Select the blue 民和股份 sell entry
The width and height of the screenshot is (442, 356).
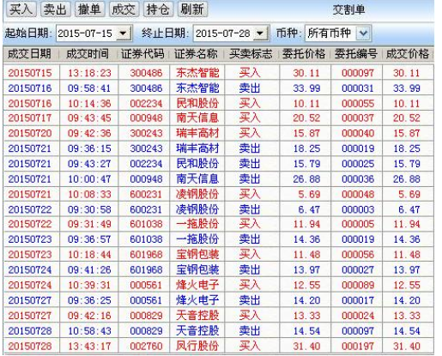click(197, 164)
